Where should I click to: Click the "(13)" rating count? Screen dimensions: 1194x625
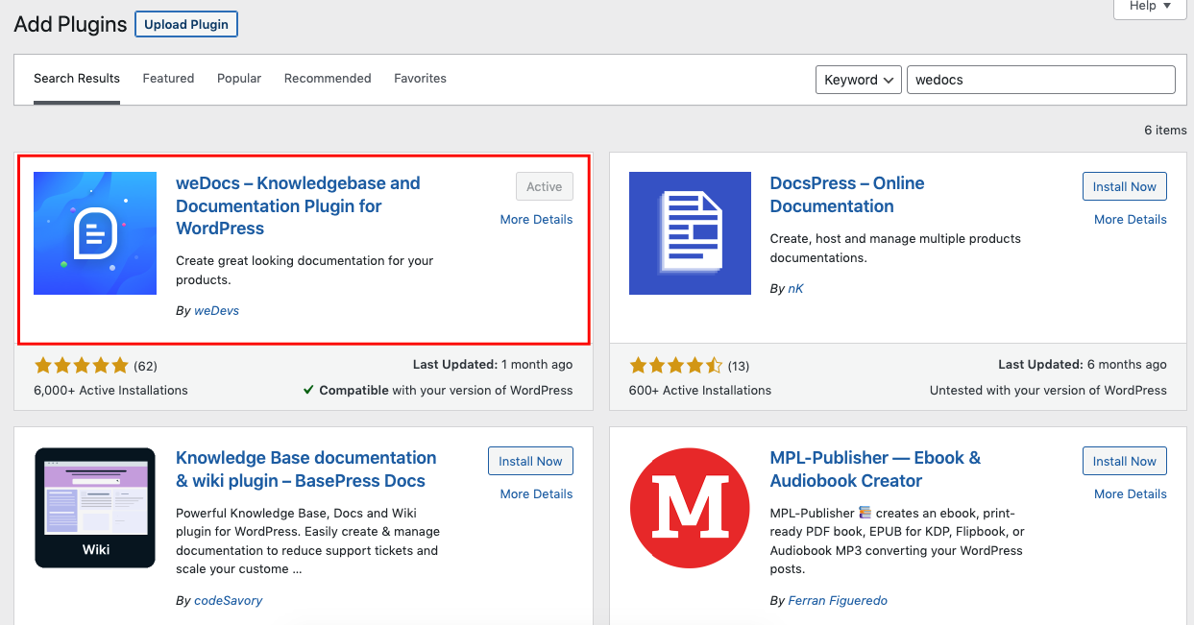(x=738, y=366)
